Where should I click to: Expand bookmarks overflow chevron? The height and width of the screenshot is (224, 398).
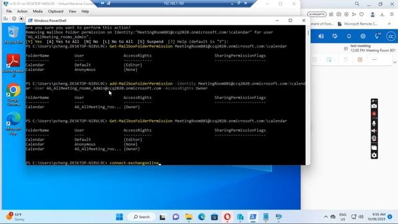point(389,24)
